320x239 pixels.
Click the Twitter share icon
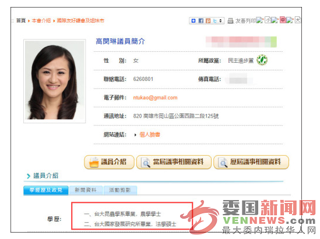(214, 21)
